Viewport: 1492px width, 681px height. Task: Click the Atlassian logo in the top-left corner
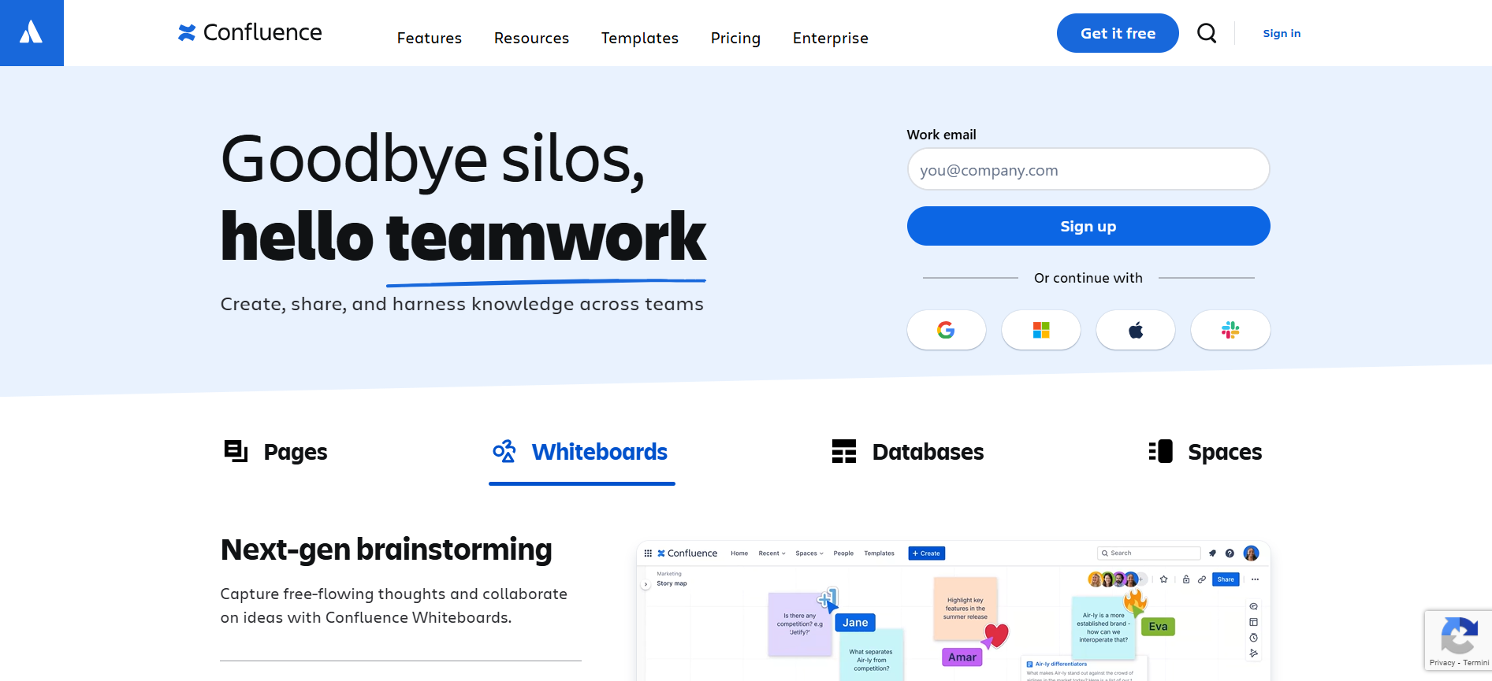(x=32, y=33)
